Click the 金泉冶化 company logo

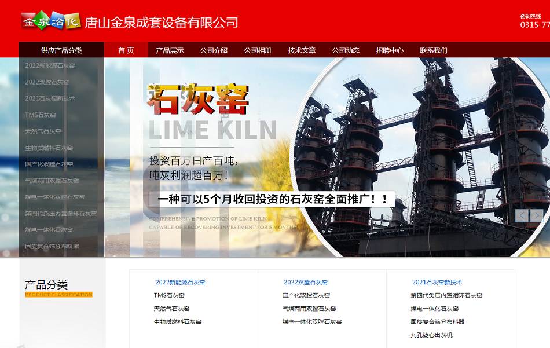pos(50,21)
